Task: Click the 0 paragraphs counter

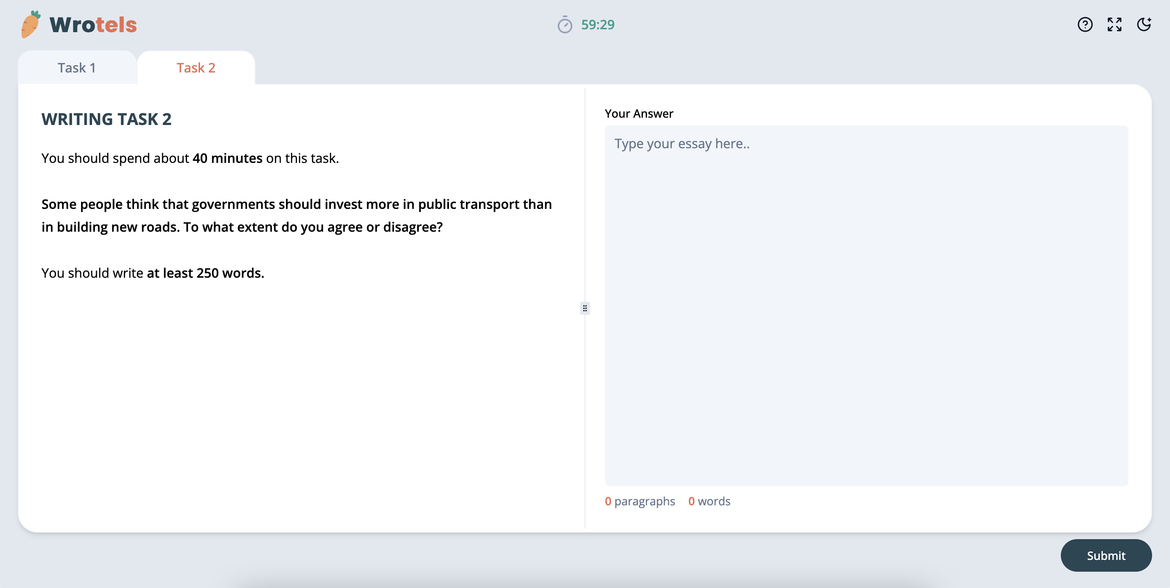Action: [x=640, y=501]
